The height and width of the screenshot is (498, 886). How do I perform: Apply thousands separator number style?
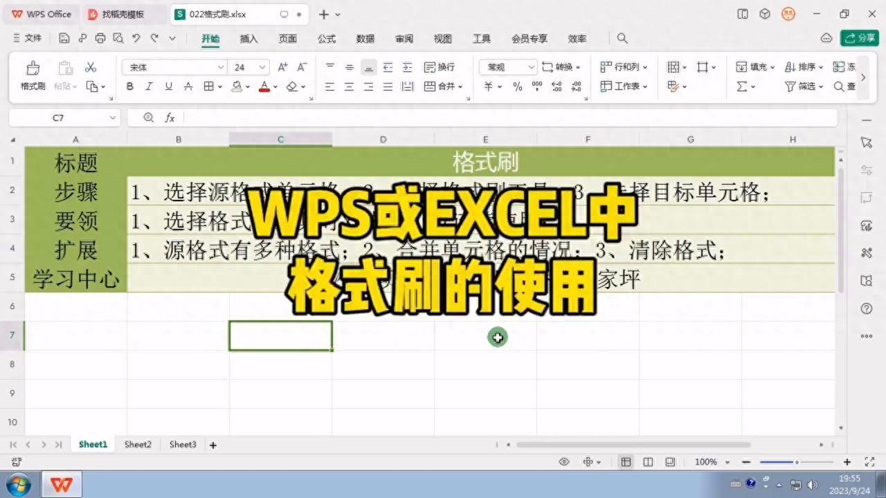point(537,86)
